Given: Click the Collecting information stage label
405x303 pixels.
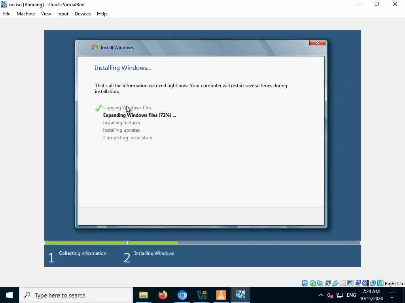Looking at the screenshot, I should click(83, 253).
